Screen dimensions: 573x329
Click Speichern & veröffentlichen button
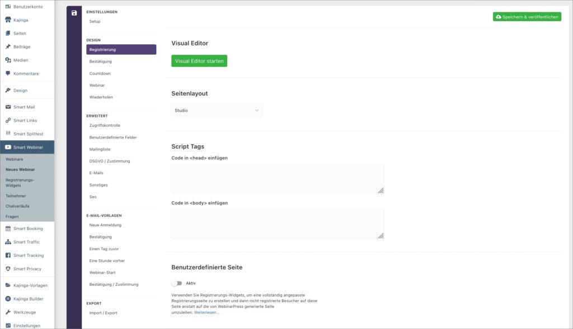tap(527, 17)
